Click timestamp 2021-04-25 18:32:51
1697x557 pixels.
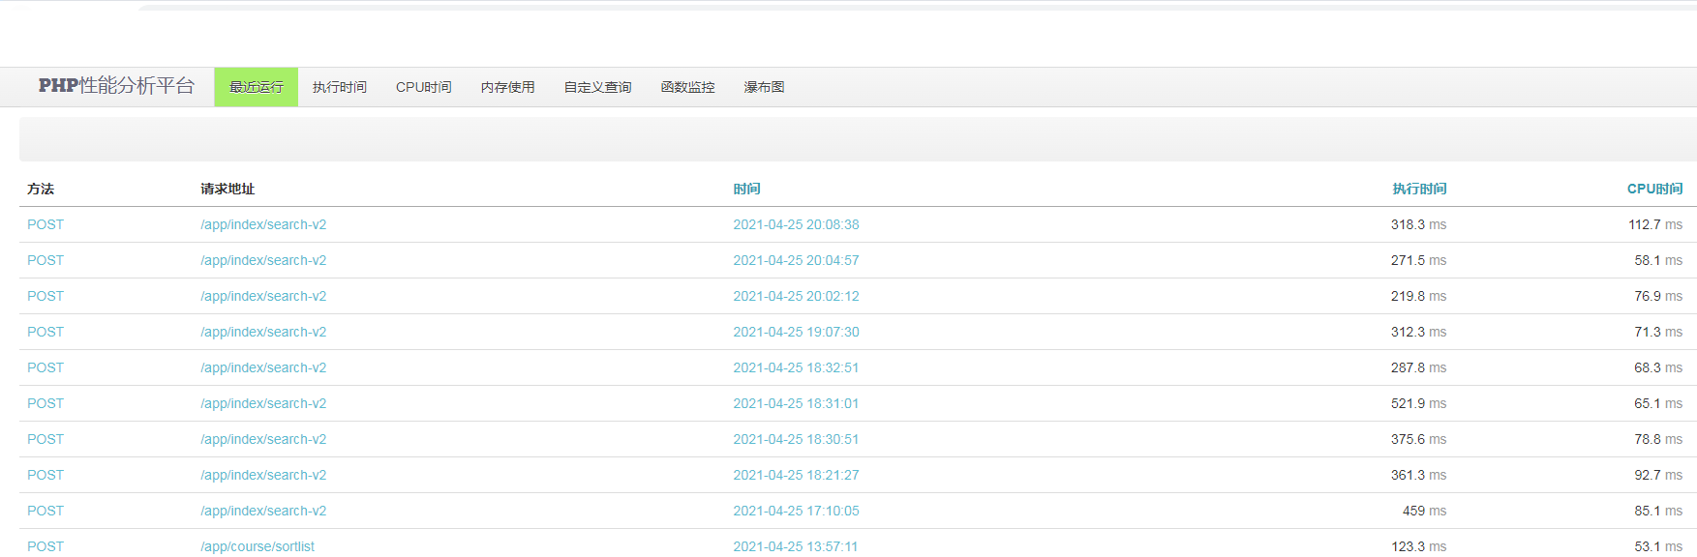tap(796, 367)
